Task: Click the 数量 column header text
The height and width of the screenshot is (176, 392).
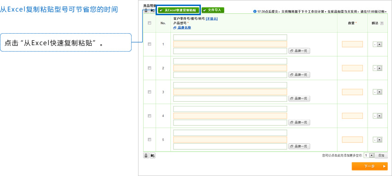Action: coord(351,23)
